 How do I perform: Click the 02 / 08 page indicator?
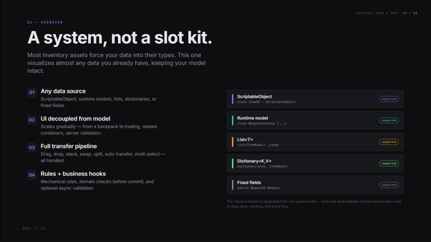(x=410, y=13)
